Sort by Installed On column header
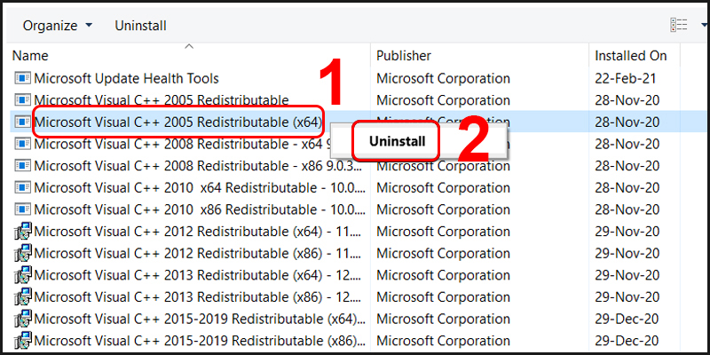 pos(630,56)
